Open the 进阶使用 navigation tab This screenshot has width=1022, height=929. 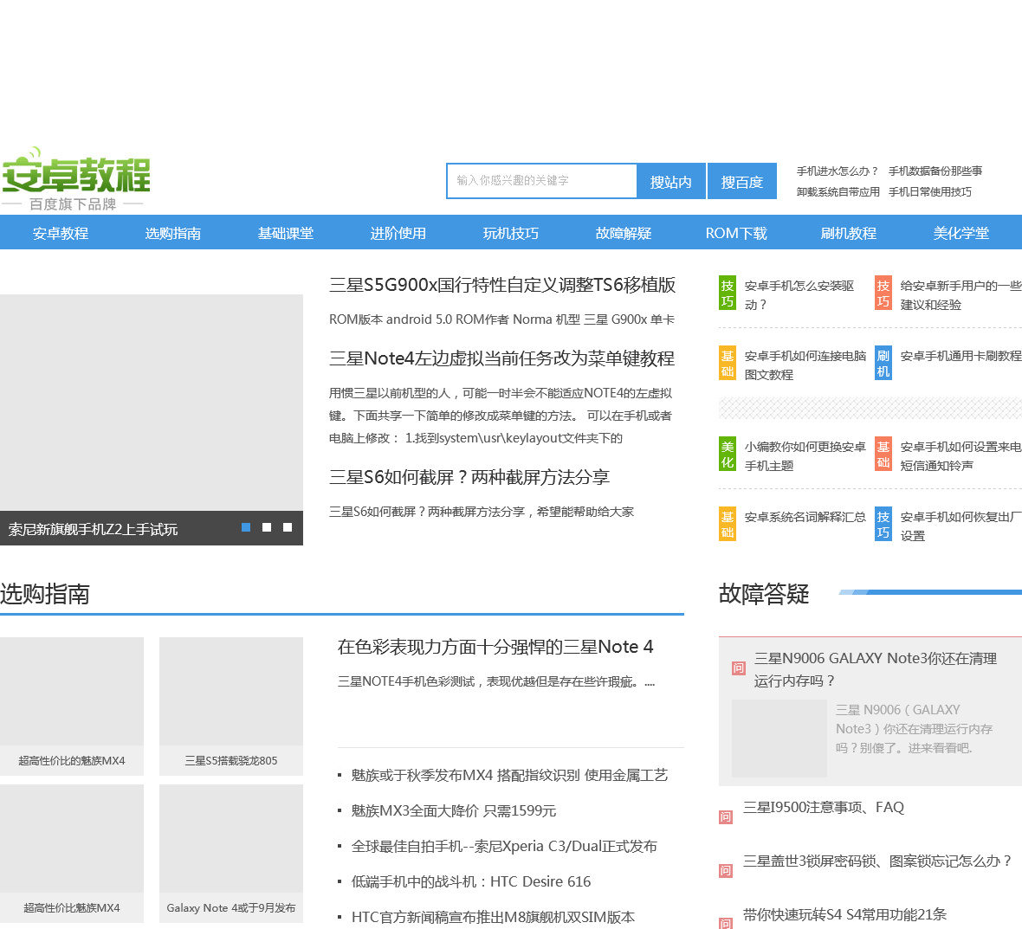(x=398, y=233)
